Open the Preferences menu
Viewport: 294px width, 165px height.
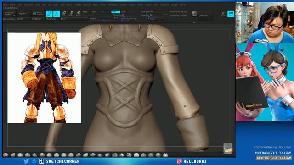coord(113,5)
